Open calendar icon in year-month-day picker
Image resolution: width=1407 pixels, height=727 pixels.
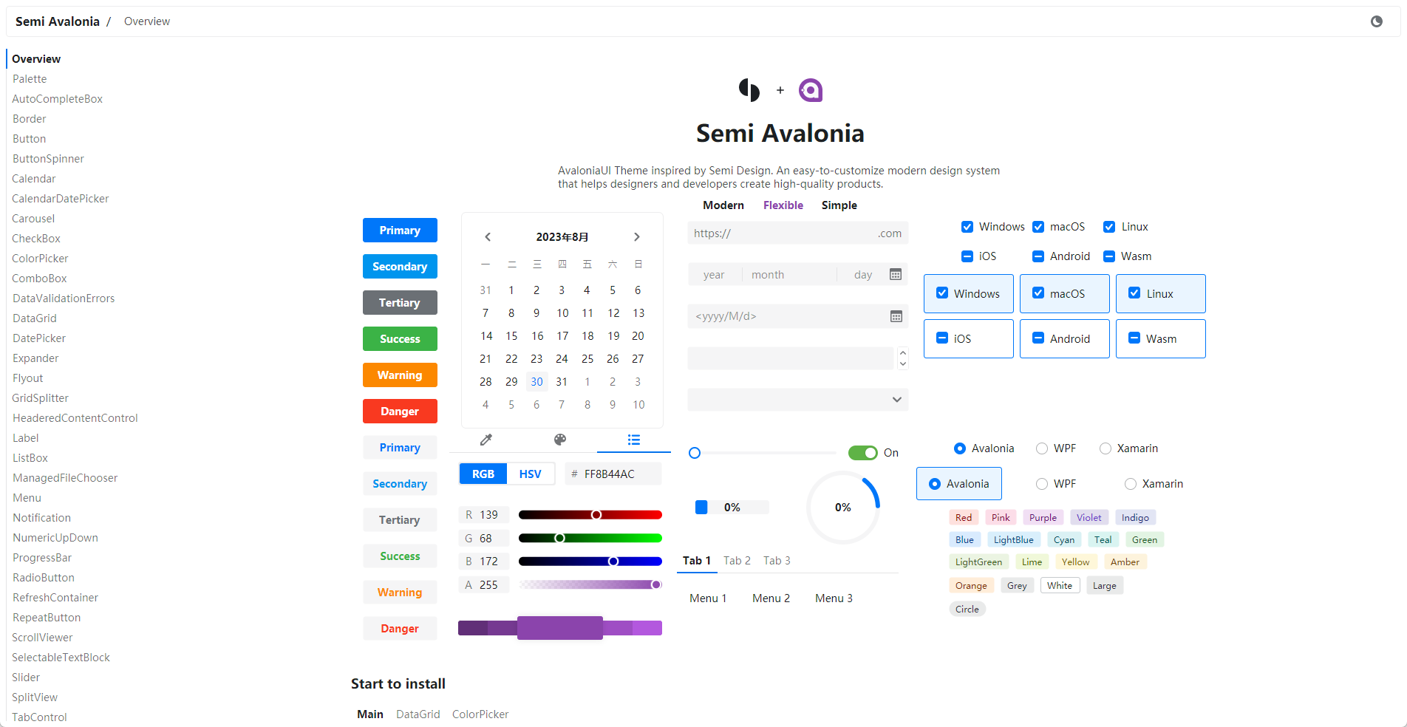(895, 275)
